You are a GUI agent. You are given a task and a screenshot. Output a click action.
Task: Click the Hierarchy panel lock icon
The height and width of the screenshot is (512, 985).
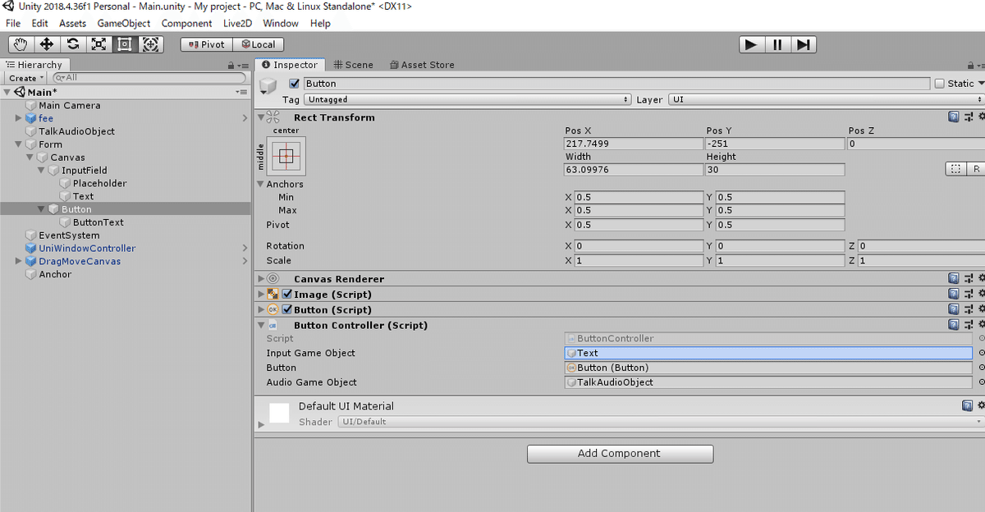coord(231,66)
